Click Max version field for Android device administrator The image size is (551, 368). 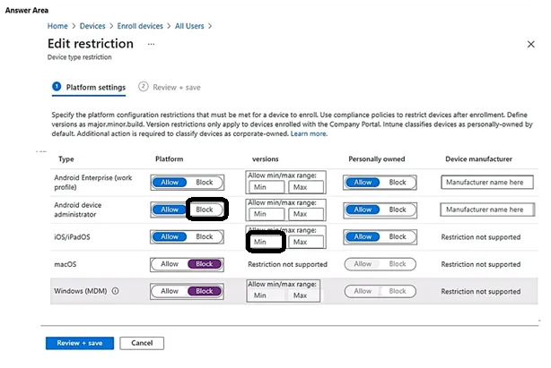[x=306, y=214]
